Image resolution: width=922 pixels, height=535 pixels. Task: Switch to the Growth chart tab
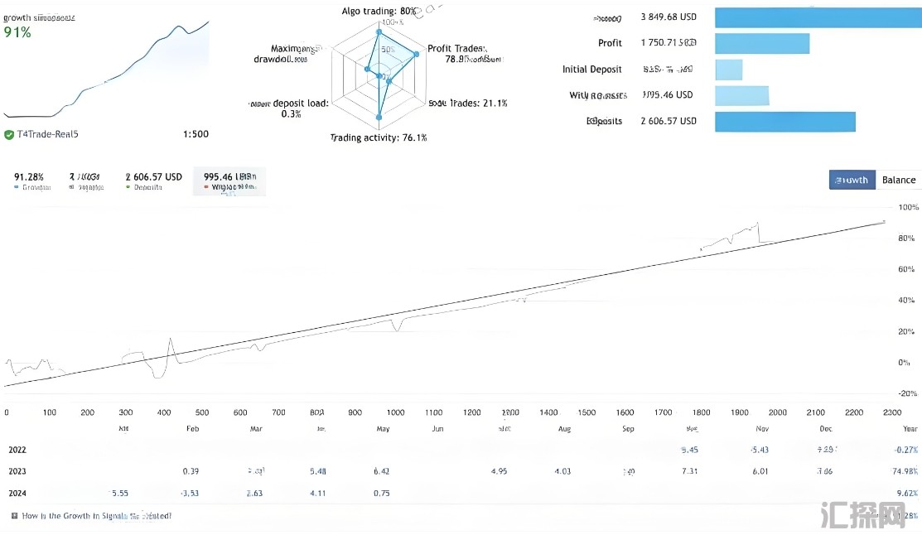point(852,180)
